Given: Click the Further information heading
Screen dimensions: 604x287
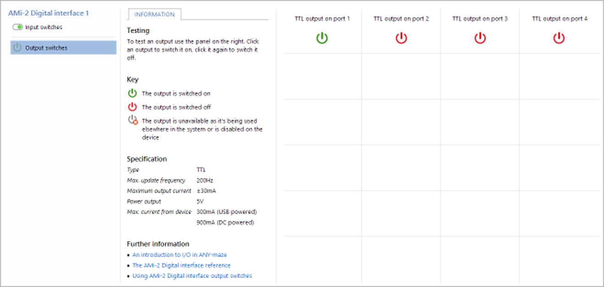Looking at the screenshot, I should 158,244.
